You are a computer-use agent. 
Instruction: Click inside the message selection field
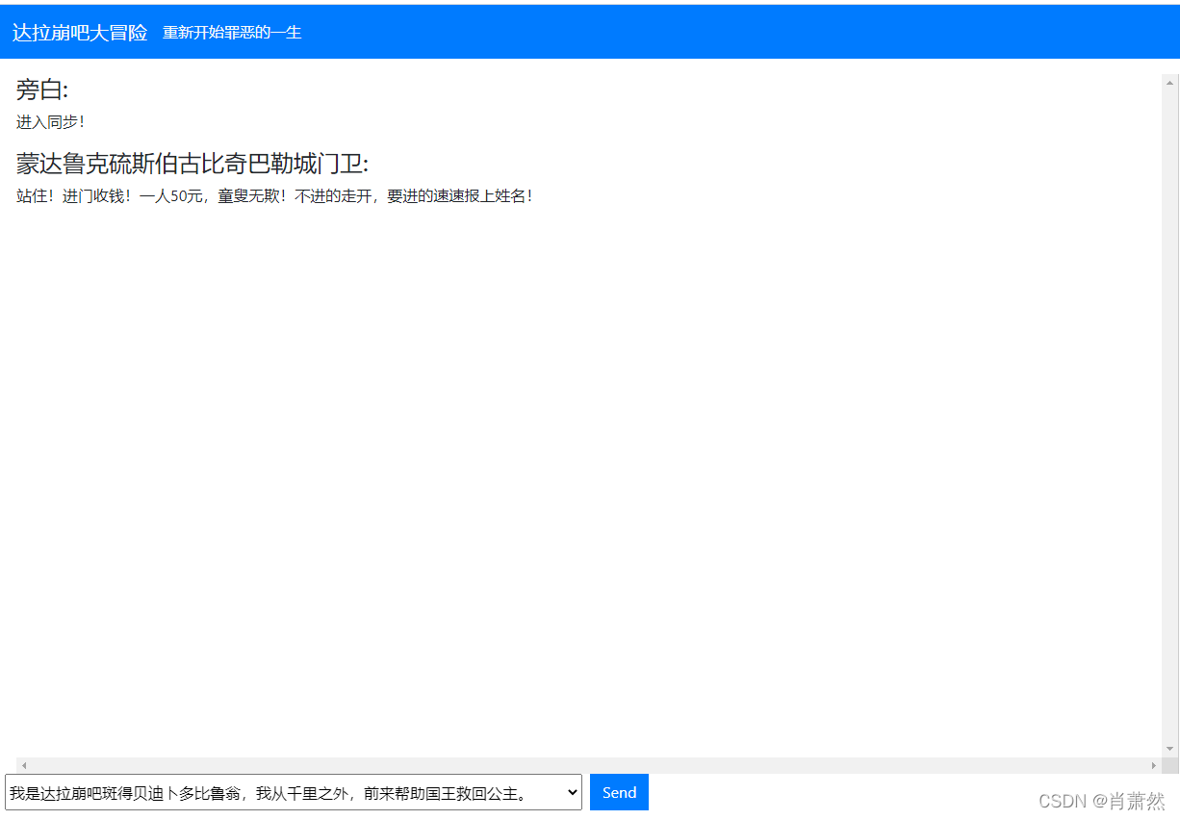tap(289, 791)
